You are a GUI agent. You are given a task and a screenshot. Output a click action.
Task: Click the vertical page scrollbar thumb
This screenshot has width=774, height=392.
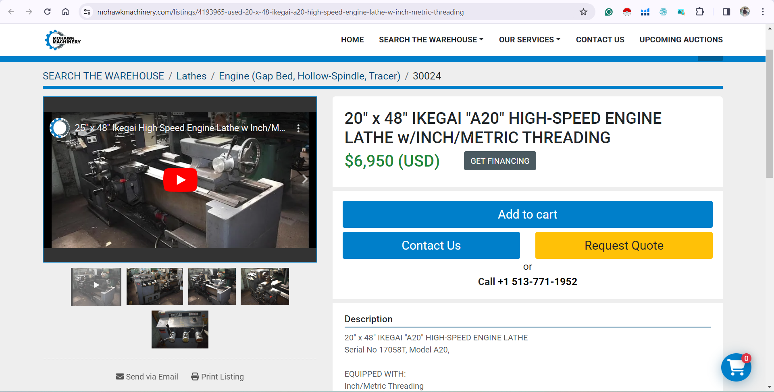[x=770, y=113]
